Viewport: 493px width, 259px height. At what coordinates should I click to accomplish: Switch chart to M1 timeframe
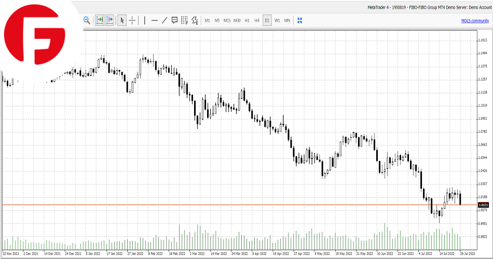[x=207, y=20]
